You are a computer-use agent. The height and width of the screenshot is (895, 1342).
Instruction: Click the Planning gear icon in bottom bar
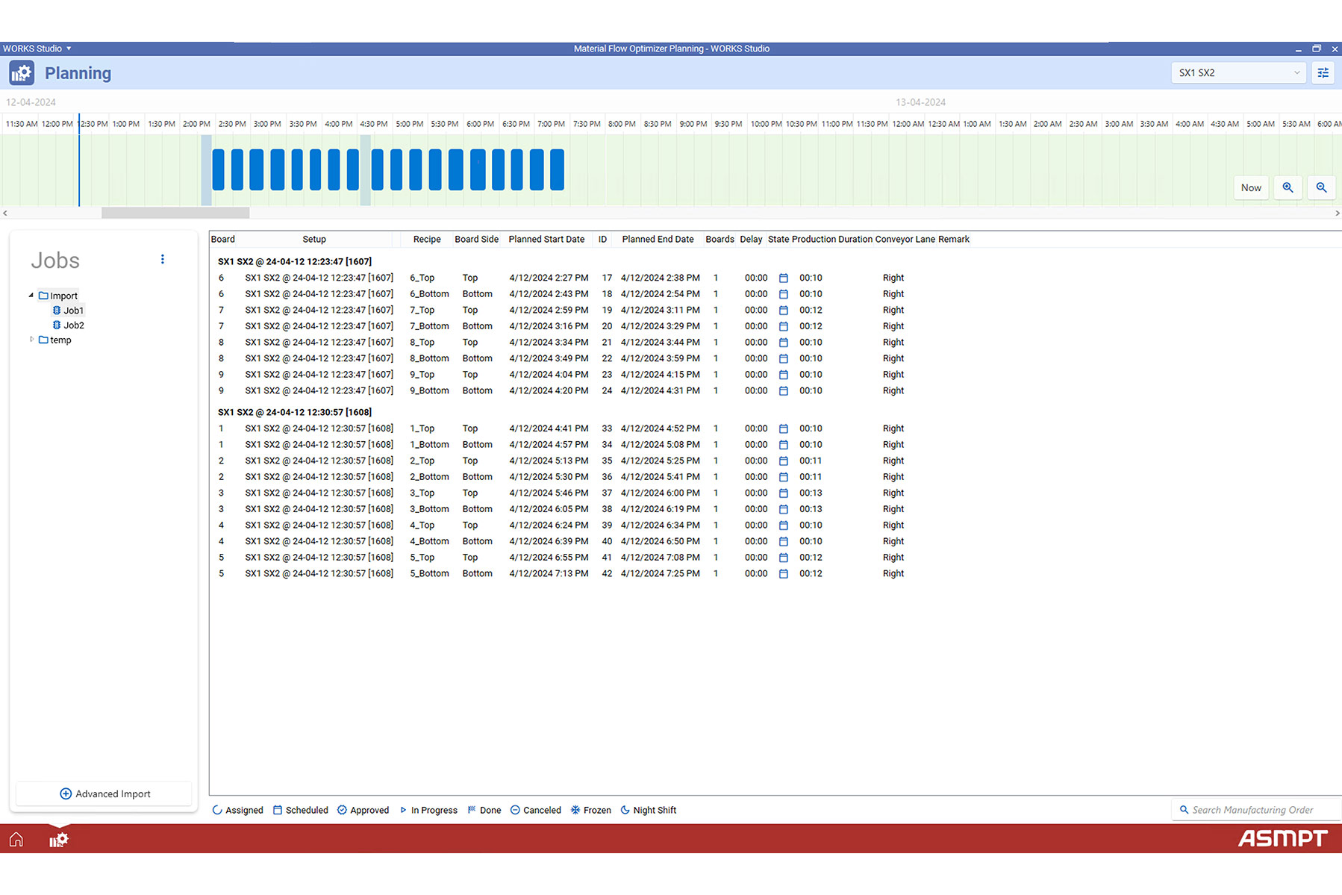(58, 840)
